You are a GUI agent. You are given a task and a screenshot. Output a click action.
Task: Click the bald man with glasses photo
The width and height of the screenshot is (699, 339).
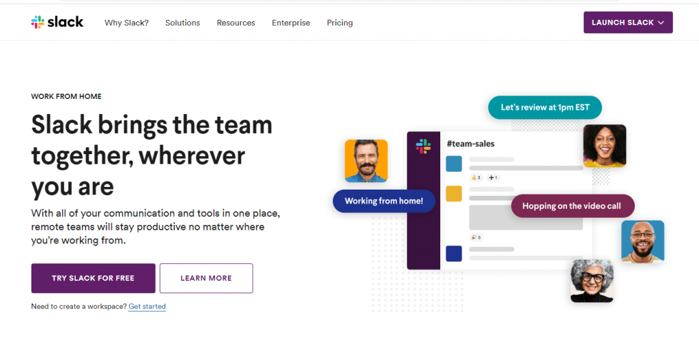coord(643,241)
